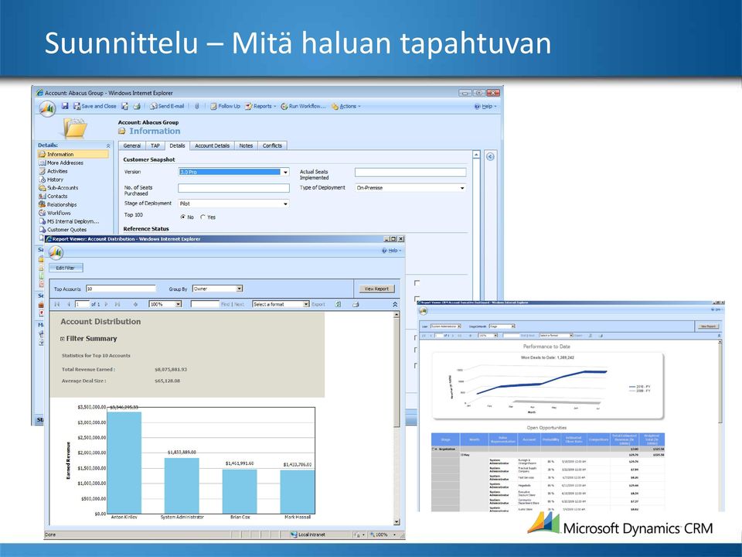Open the Help menu in Account window
Image resolution: width=742 pixels, height=557 pixels.
click(485, 107)
